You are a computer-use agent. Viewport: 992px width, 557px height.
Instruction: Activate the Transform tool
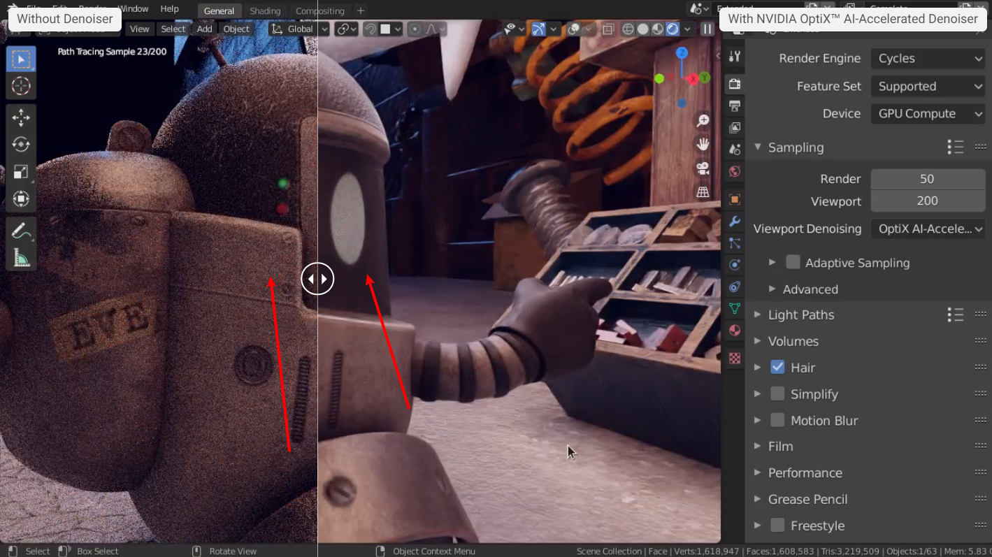[x=21, y=199]
